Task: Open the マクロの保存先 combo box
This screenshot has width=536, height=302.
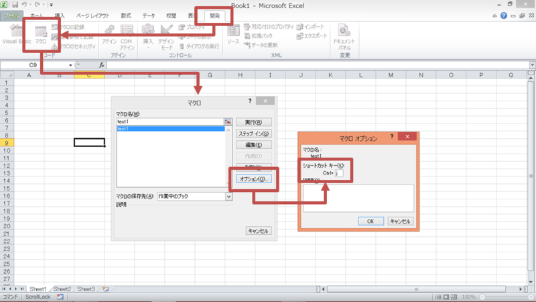Action: click(x=195, y=196)
